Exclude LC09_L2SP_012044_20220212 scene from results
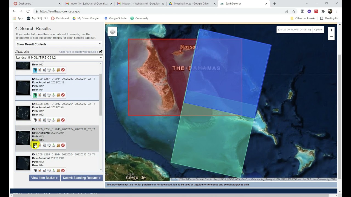Image resolution: width=351 pixels, height=197 pixels. tap(63, 95)
